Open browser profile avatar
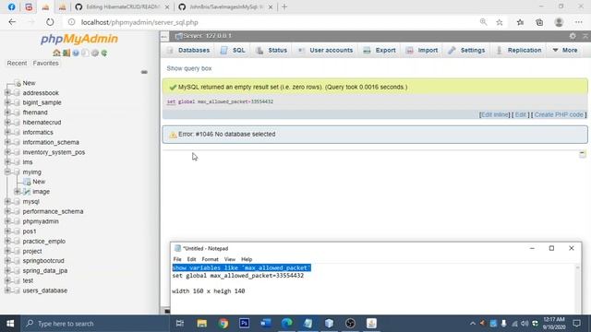Image resolution: width=591 pixels, height=332 pixels. tap(559, 22)
